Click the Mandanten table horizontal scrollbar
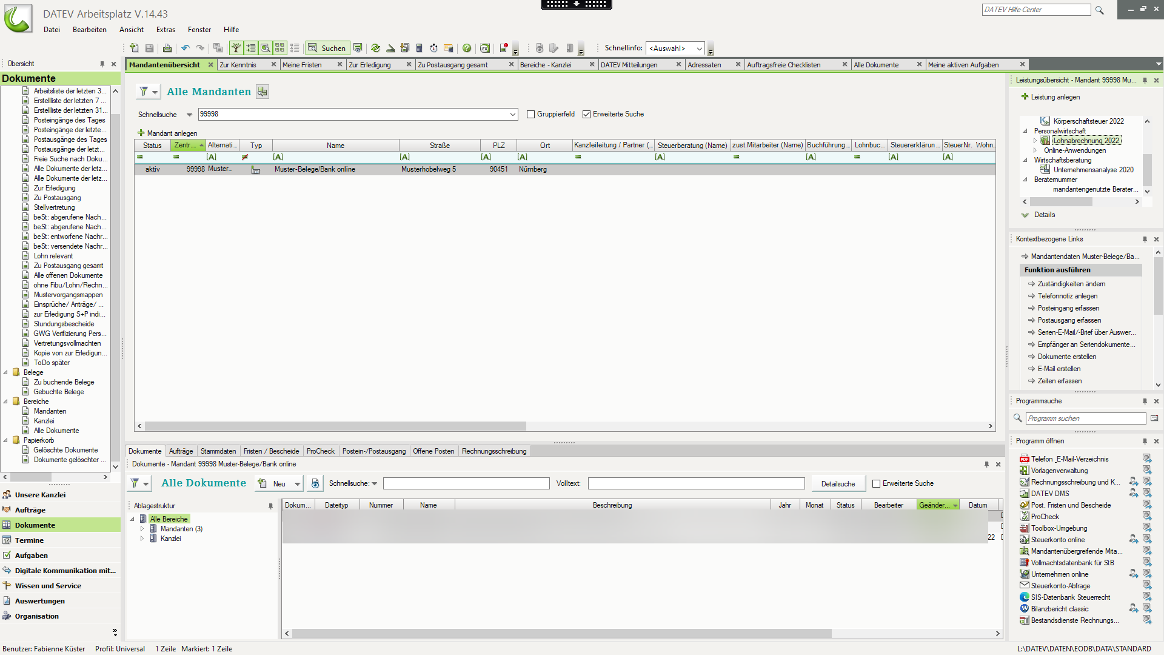The height and width of the screenshot is (655, 1164). coord(335,426)
